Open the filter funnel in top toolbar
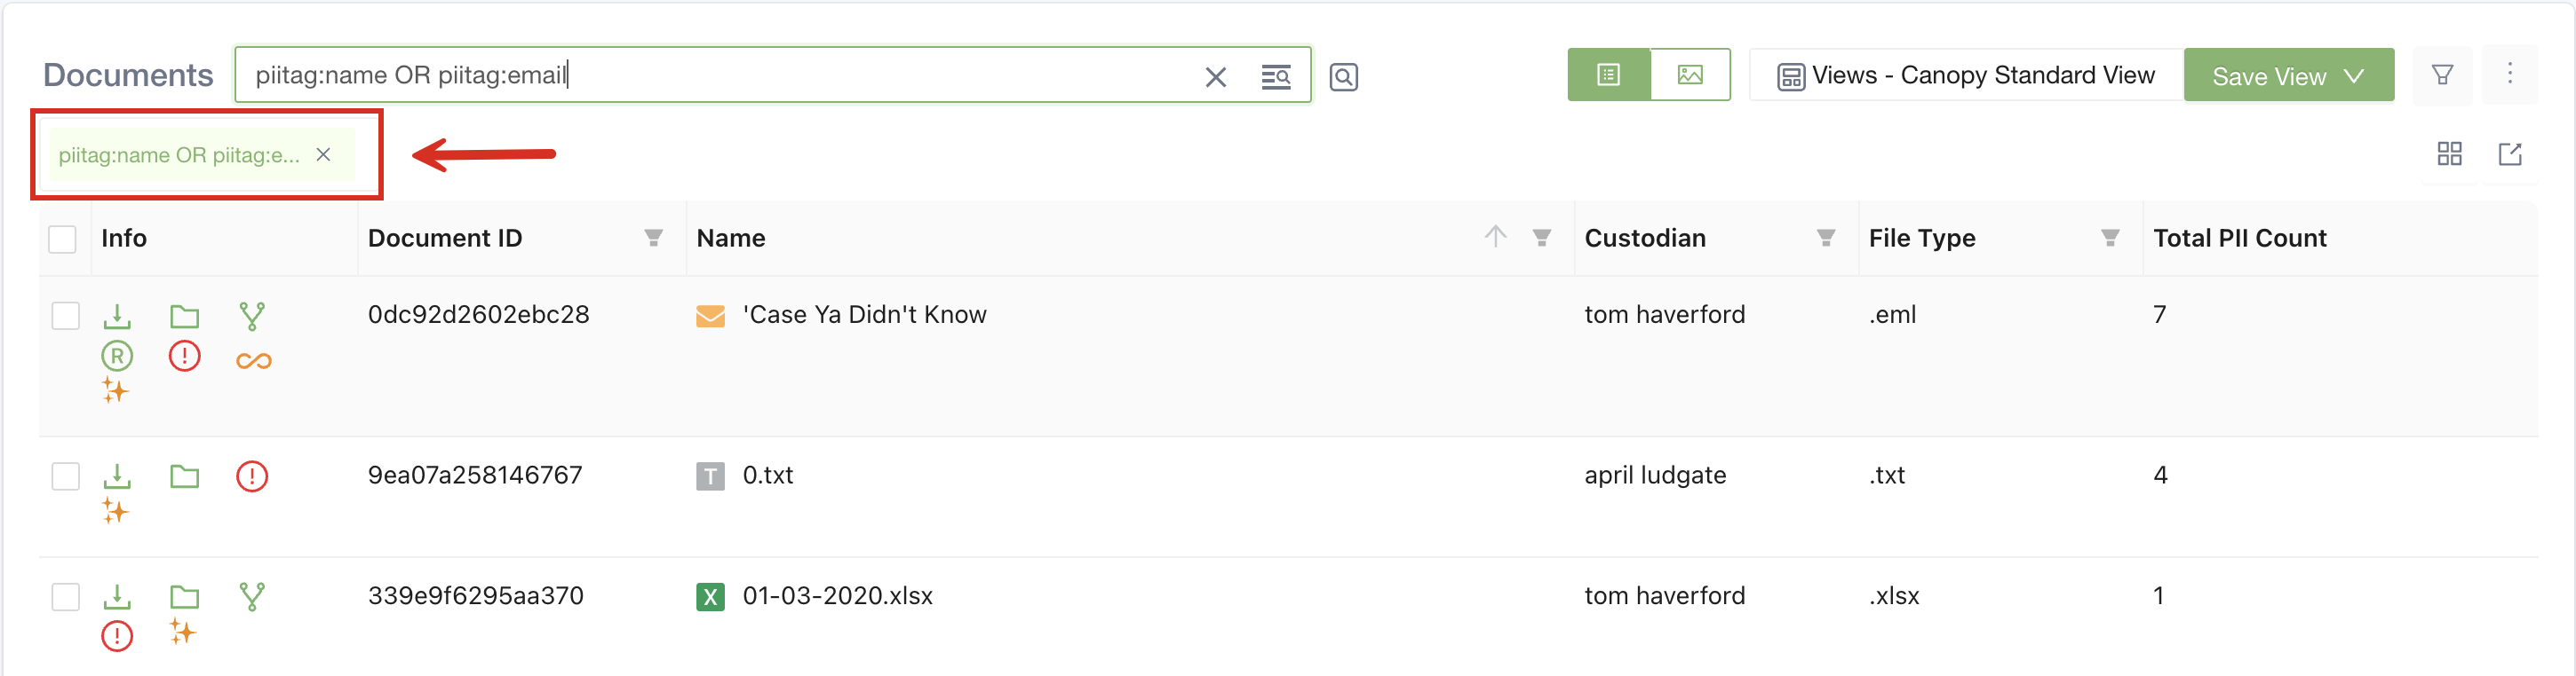Screen dimensions: 2576x676 tap(2442, 75)
